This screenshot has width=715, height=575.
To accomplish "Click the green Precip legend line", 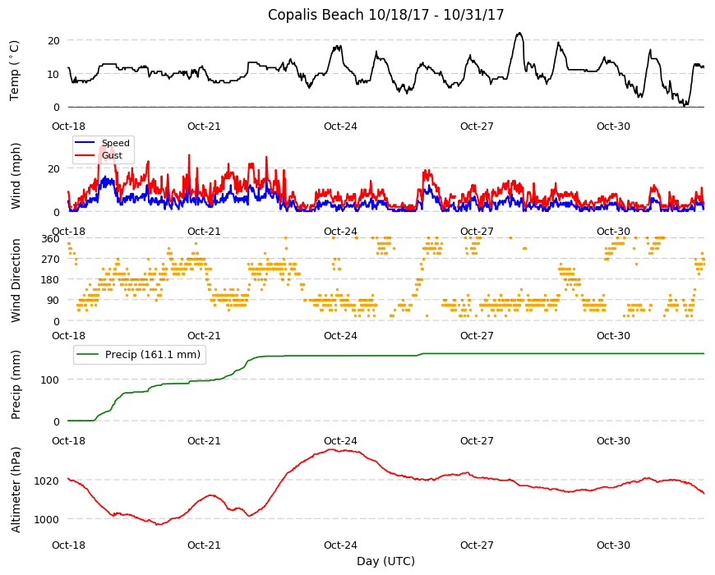I will pyautogui.click(x=88, y=354).
